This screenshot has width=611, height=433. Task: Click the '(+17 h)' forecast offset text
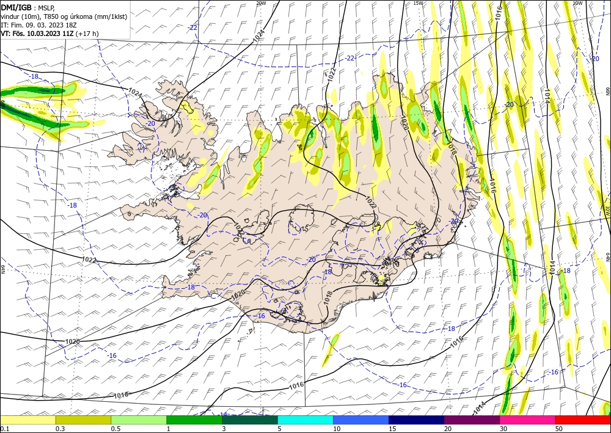click(x=87, y=34)
